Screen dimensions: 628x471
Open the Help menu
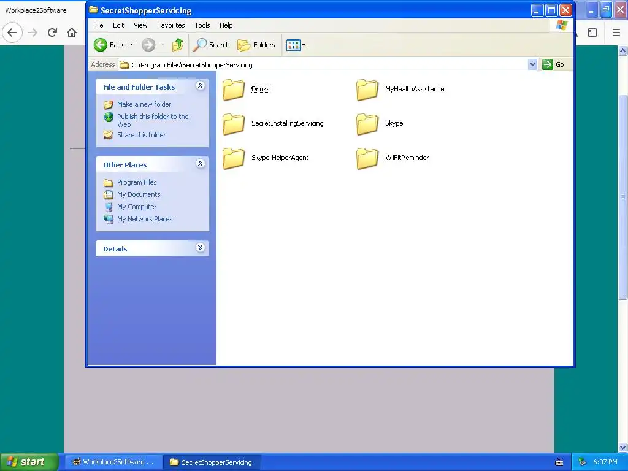point(226,25)
